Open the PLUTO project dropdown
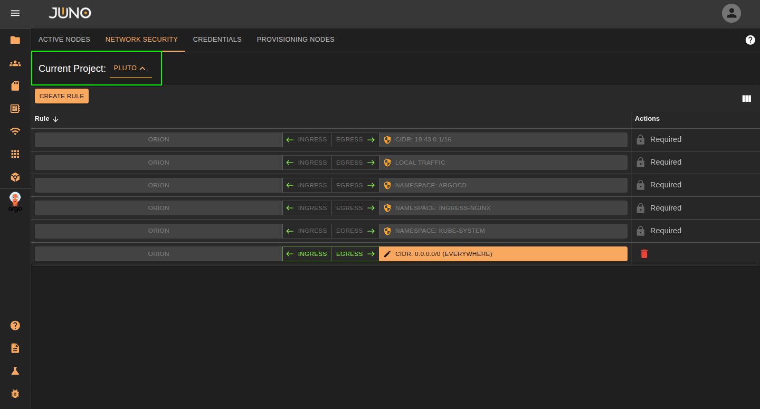This screenshot has width=760, height=409. pyautogui.click(x=130, y=68)
